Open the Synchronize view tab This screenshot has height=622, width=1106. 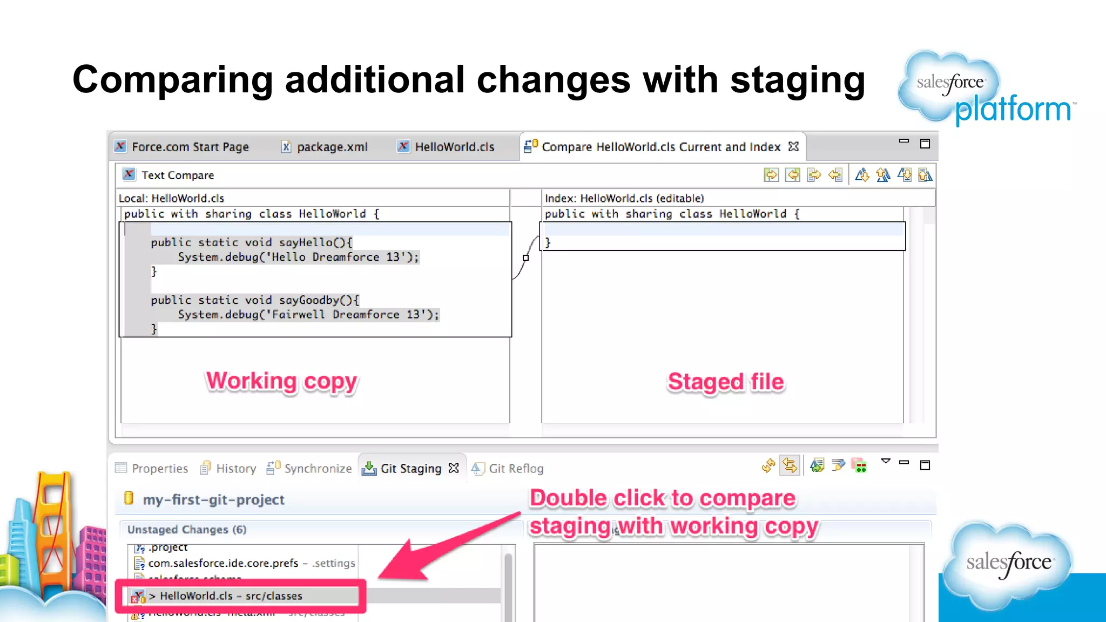tap(309, 468)
